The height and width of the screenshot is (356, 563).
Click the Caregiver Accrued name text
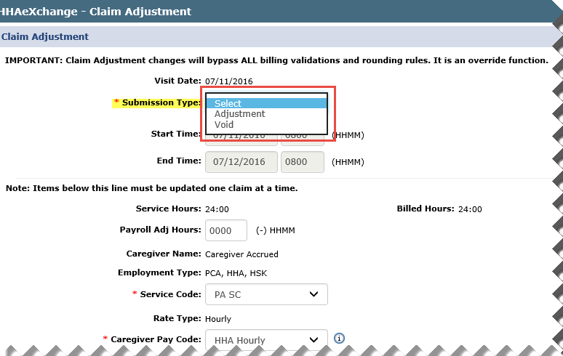[x=241, y=254]
